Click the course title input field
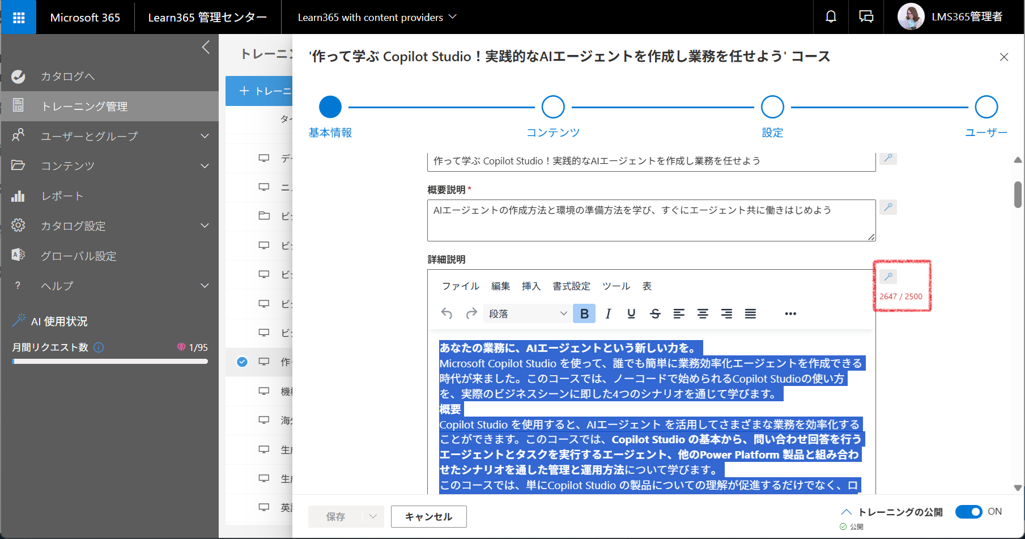Viewport: 1025px width, 539px height. (x=652, y=161)
